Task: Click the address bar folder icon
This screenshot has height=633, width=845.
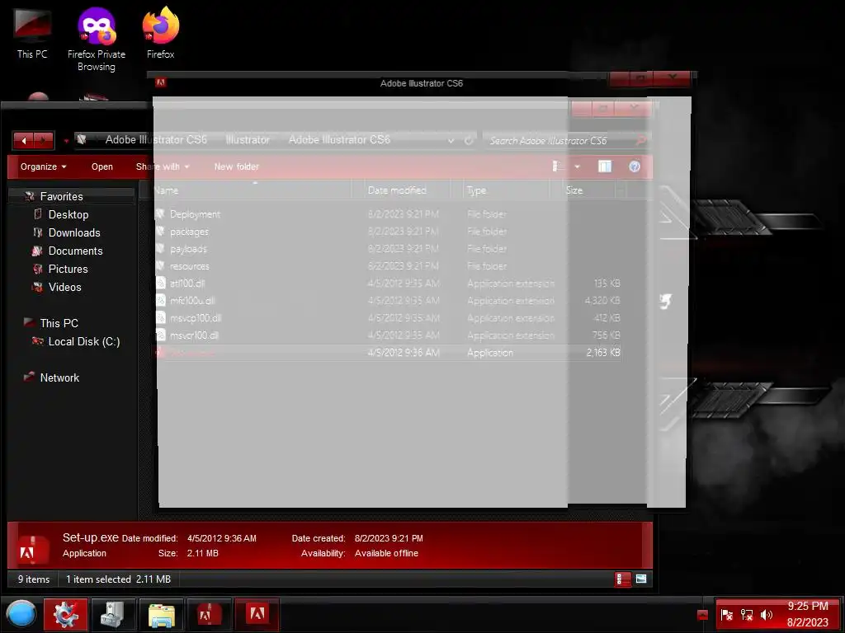Action: tap(82, 139)
